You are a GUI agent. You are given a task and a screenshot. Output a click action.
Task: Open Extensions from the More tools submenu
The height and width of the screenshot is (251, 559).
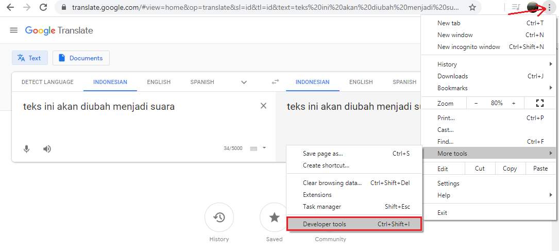(354, 195)
